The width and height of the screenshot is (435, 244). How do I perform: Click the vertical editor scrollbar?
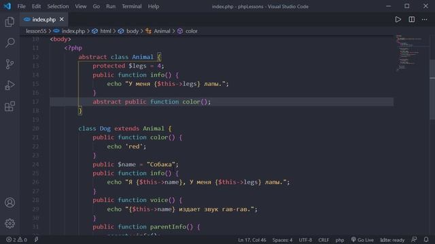tap(432, 89)
